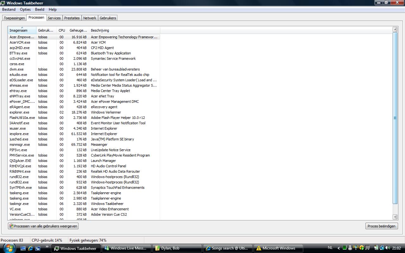Show the Gebruikers tab

108,18
